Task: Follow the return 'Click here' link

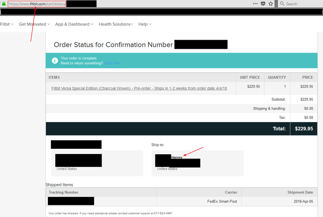Action: 112,63
